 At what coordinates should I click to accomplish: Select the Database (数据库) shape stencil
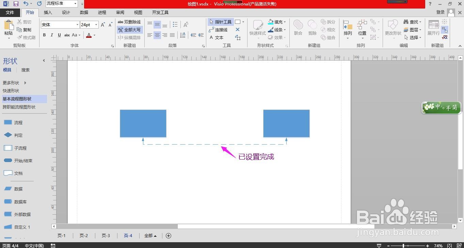pyautogui.click(x=15, y=202)
